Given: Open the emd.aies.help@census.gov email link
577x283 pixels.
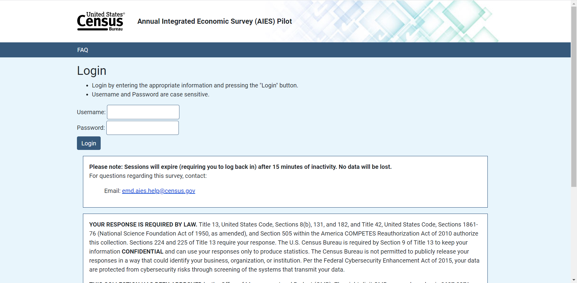Looking at the screenshot, I should (x=158, y=191).
